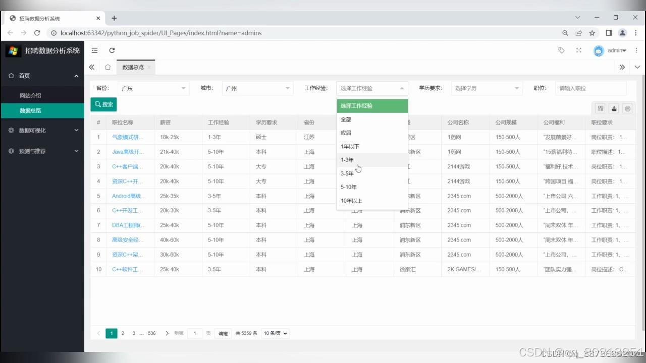
Task: Open the 10 条/页 page size dropdown
Action: click(x=275, y=333)
